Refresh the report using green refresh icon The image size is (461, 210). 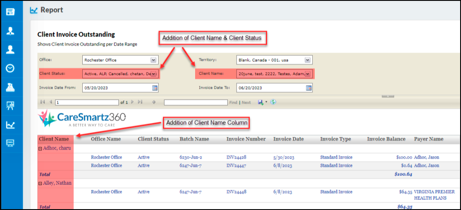click(x=273, y=102)
